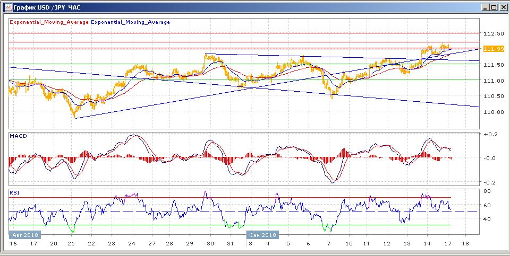Maximize the USD/JPY chart window
The height and width of the screenshot is (256, 510).
coord(494,7)
